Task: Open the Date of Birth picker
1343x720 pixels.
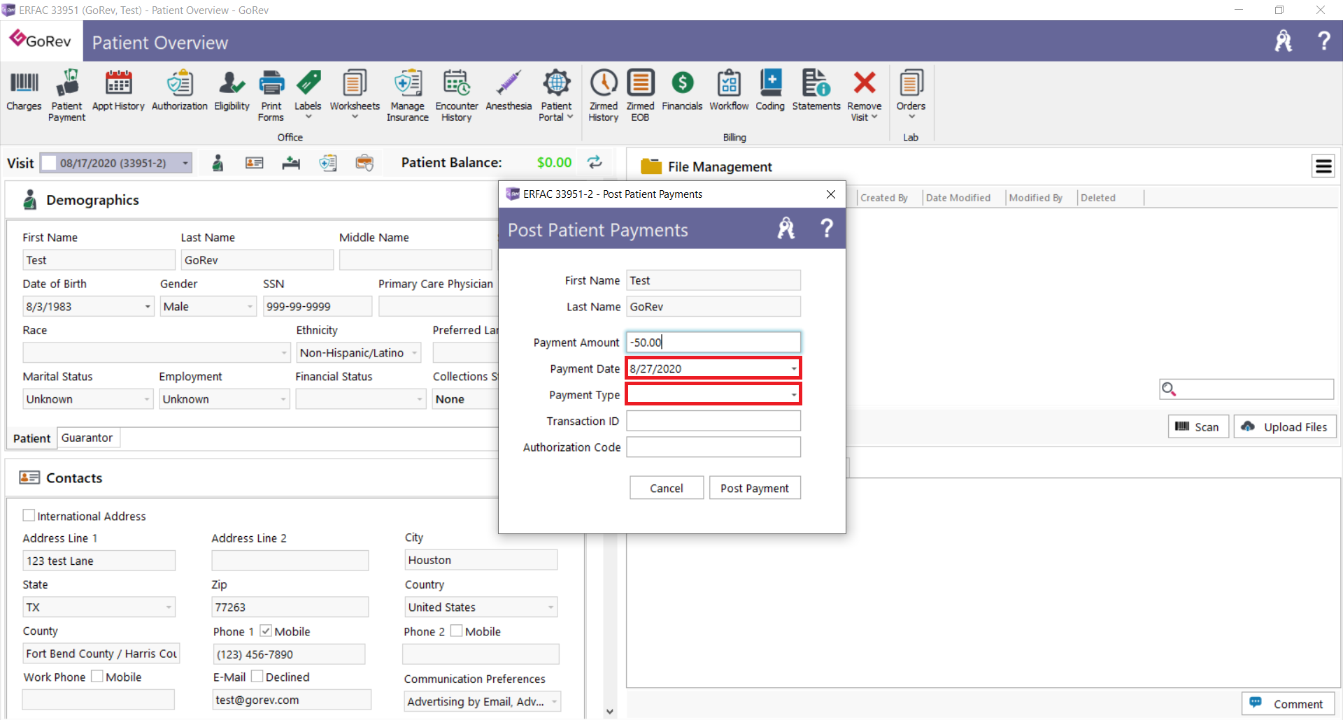Action: click(148, 306)
